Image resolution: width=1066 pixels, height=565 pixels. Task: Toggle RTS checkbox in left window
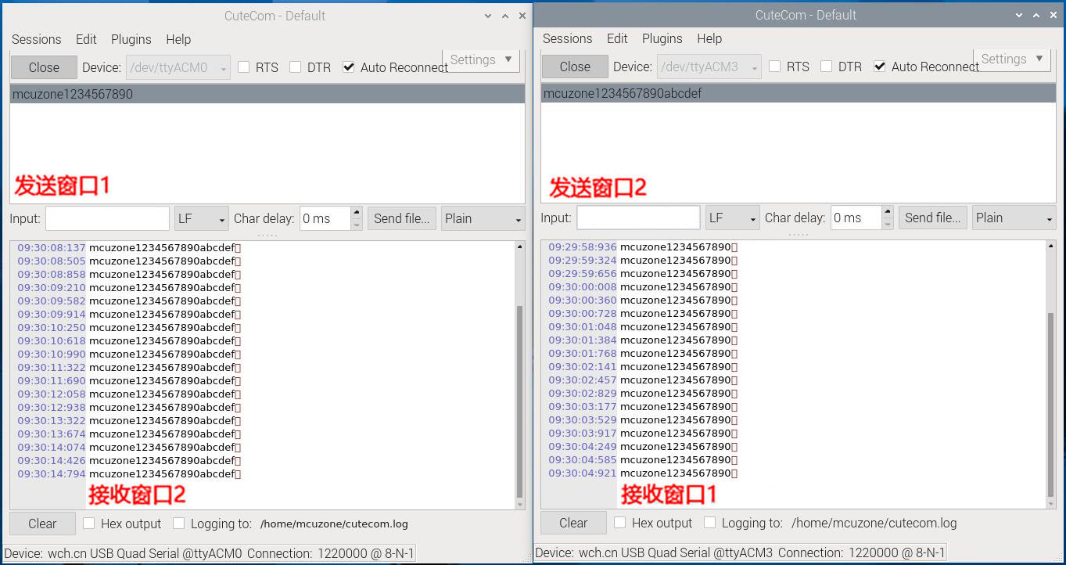click(244, 67)
